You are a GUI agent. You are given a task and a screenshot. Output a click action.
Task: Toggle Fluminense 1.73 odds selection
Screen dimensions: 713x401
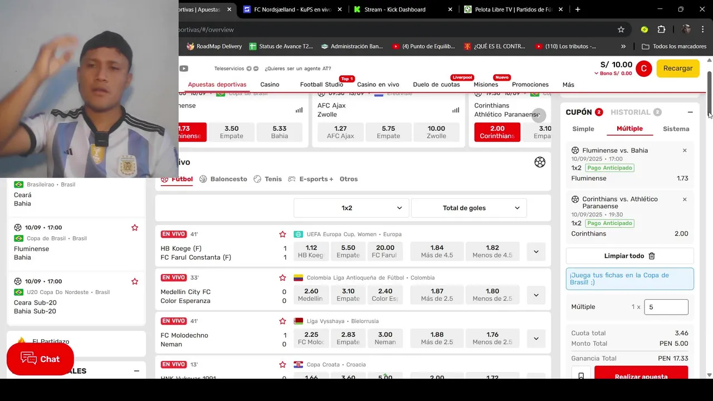point(193,132)
